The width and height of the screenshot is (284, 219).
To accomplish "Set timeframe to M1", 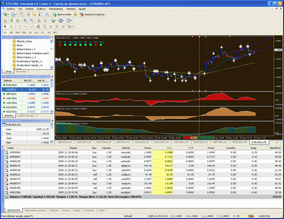I will pos(5,32).
